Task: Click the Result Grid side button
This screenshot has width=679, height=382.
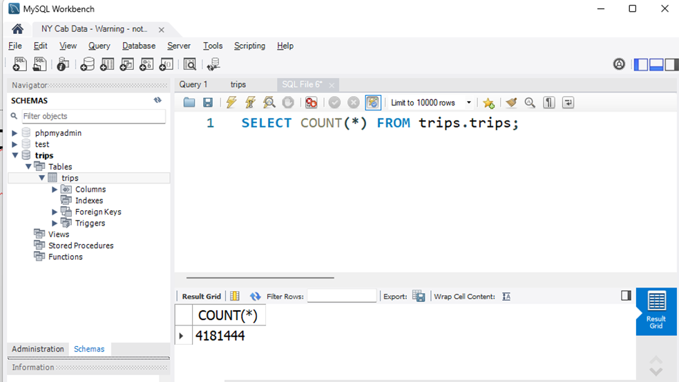Action: [656, 311]
